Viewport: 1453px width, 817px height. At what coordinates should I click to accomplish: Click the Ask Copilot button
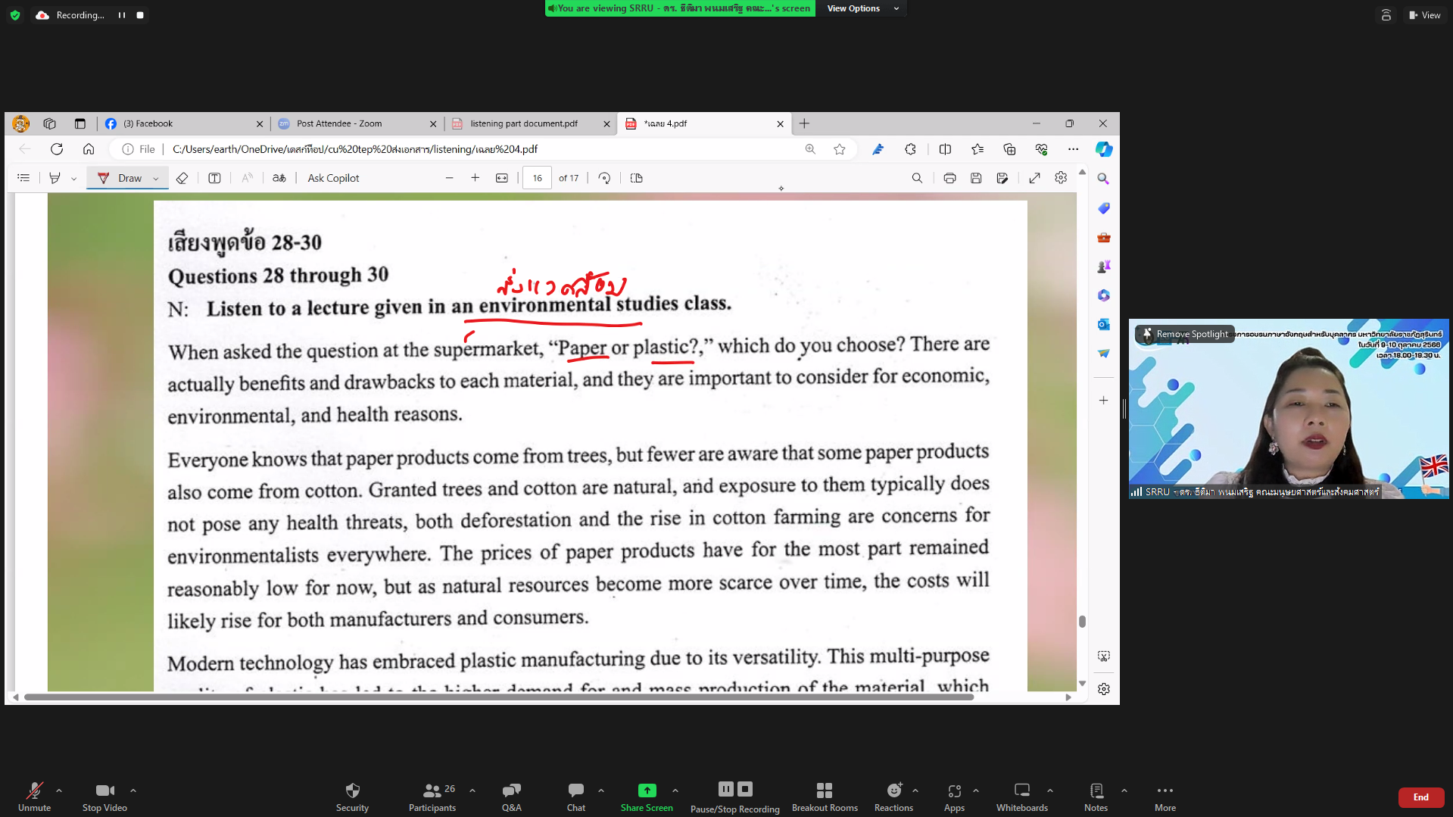pos(333,178)
